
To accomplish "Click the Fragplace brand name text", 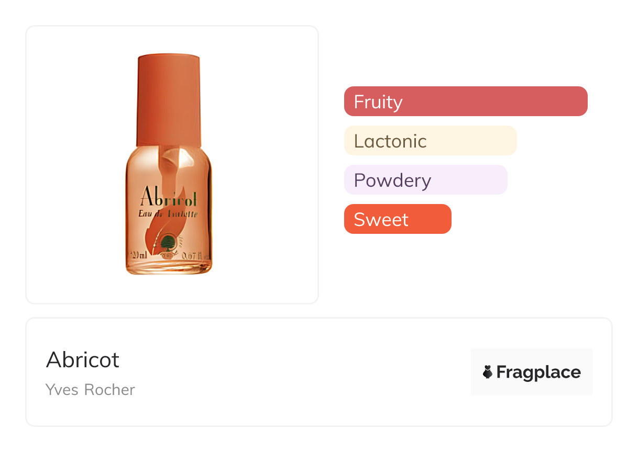I will point(538,372).
